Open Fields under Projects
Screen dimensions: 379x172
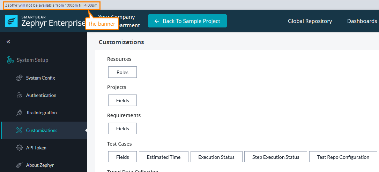click(122, 100)
